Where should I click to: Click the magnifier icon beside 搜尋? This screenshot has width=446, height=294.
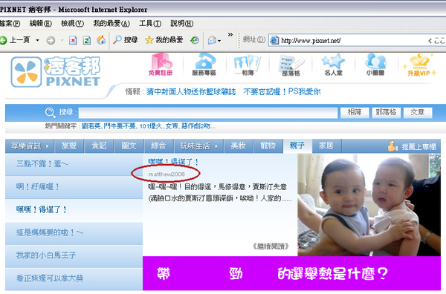51,113
